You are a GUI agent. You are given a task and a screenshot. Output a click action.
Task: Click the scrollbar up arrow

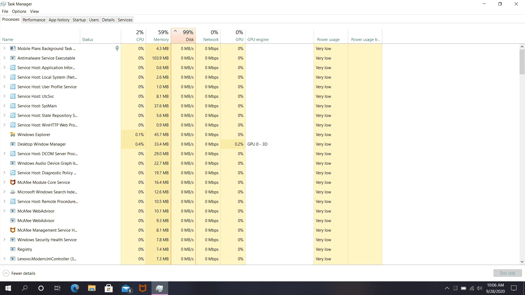(522, 47)
